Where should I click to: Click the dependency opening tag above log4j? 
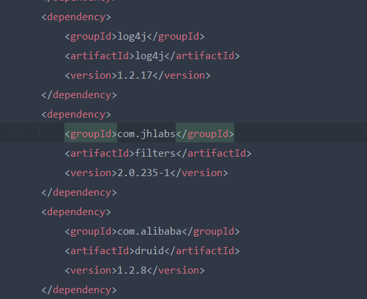tap(76, 18)
